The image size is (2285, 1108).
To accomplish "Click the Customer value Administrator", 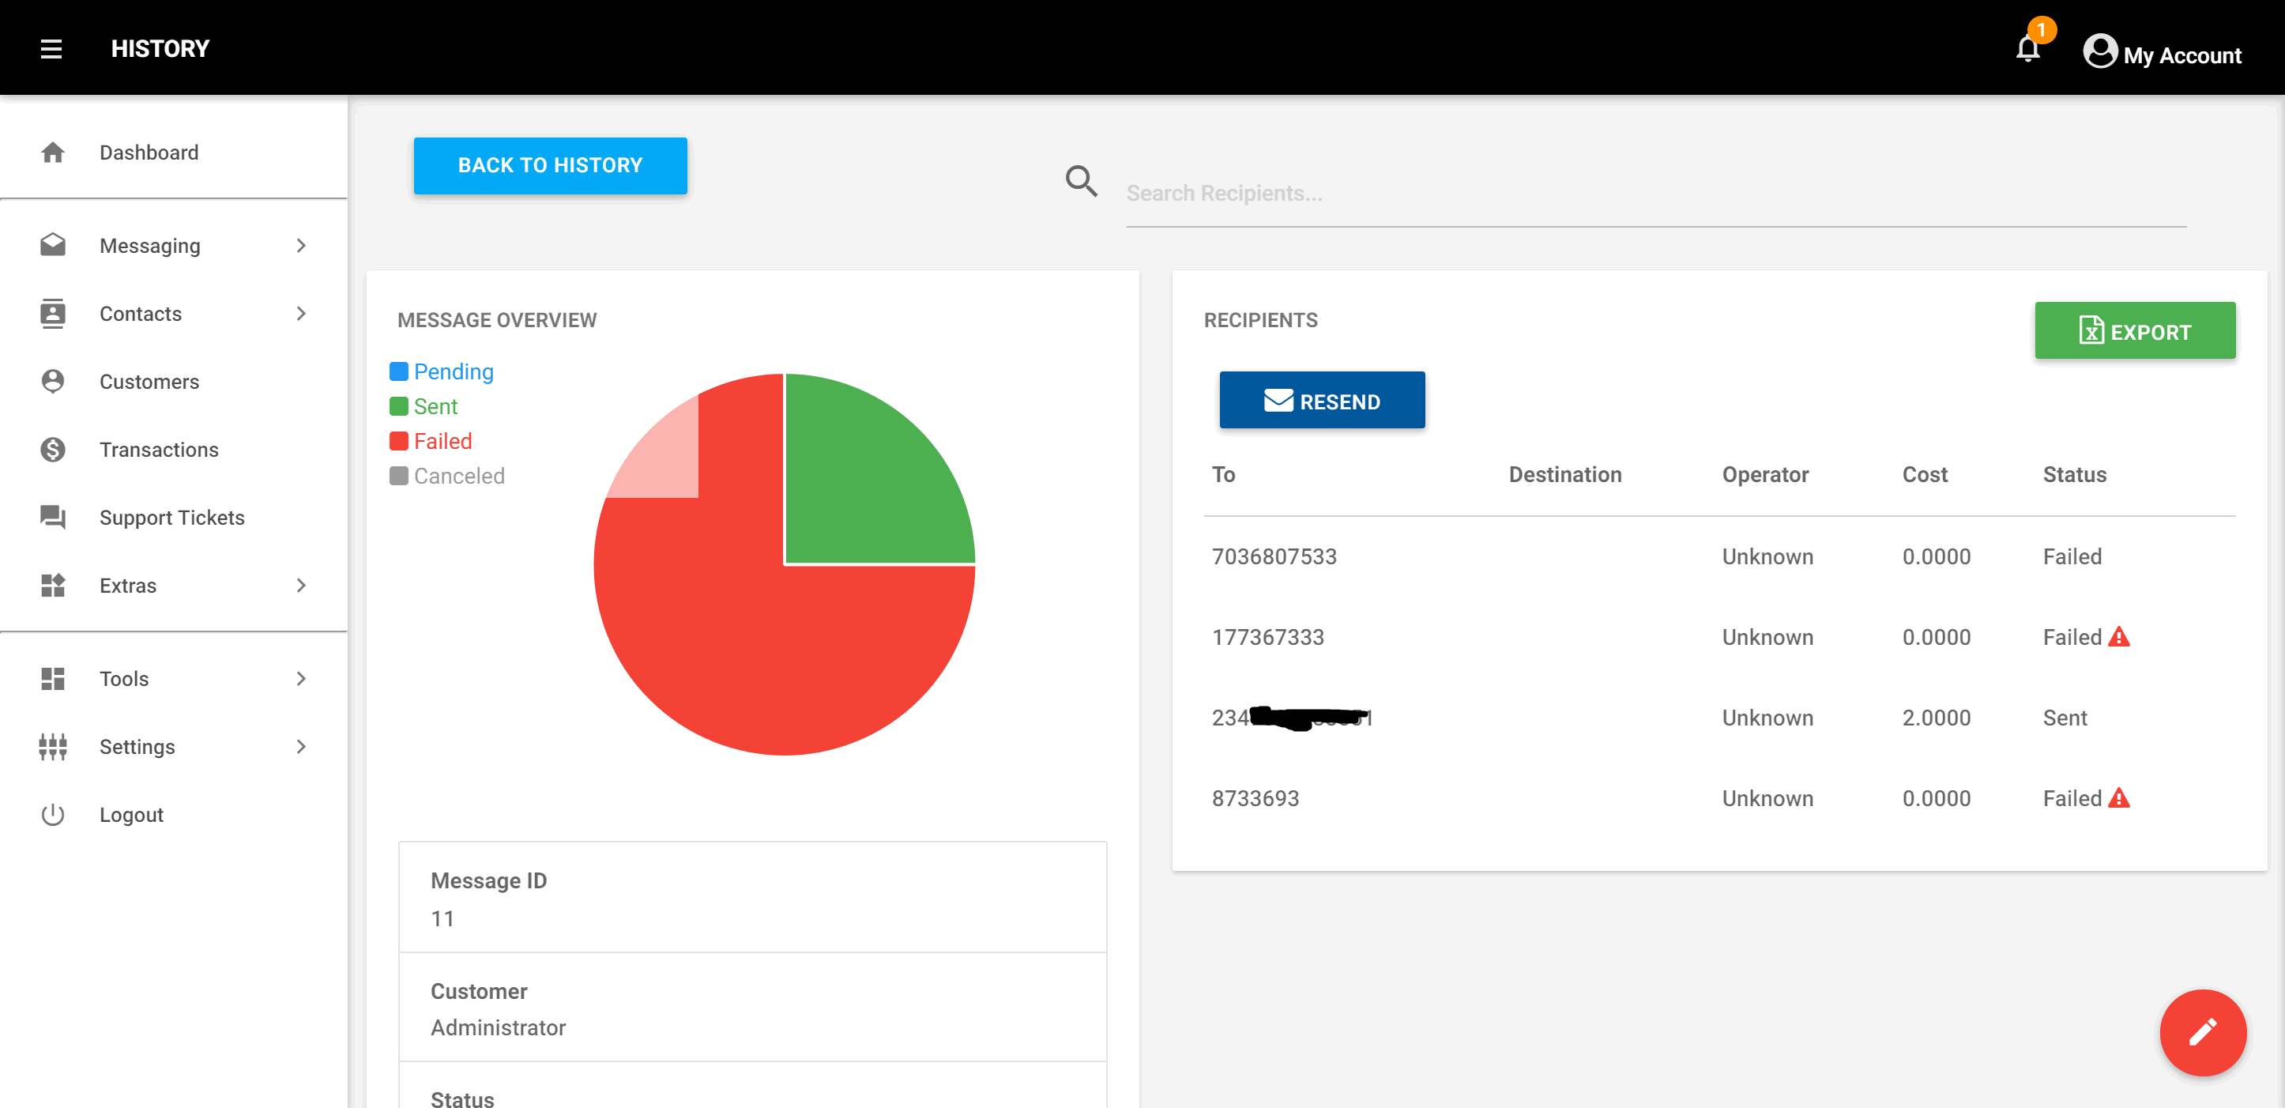I will pos(498,1027).
